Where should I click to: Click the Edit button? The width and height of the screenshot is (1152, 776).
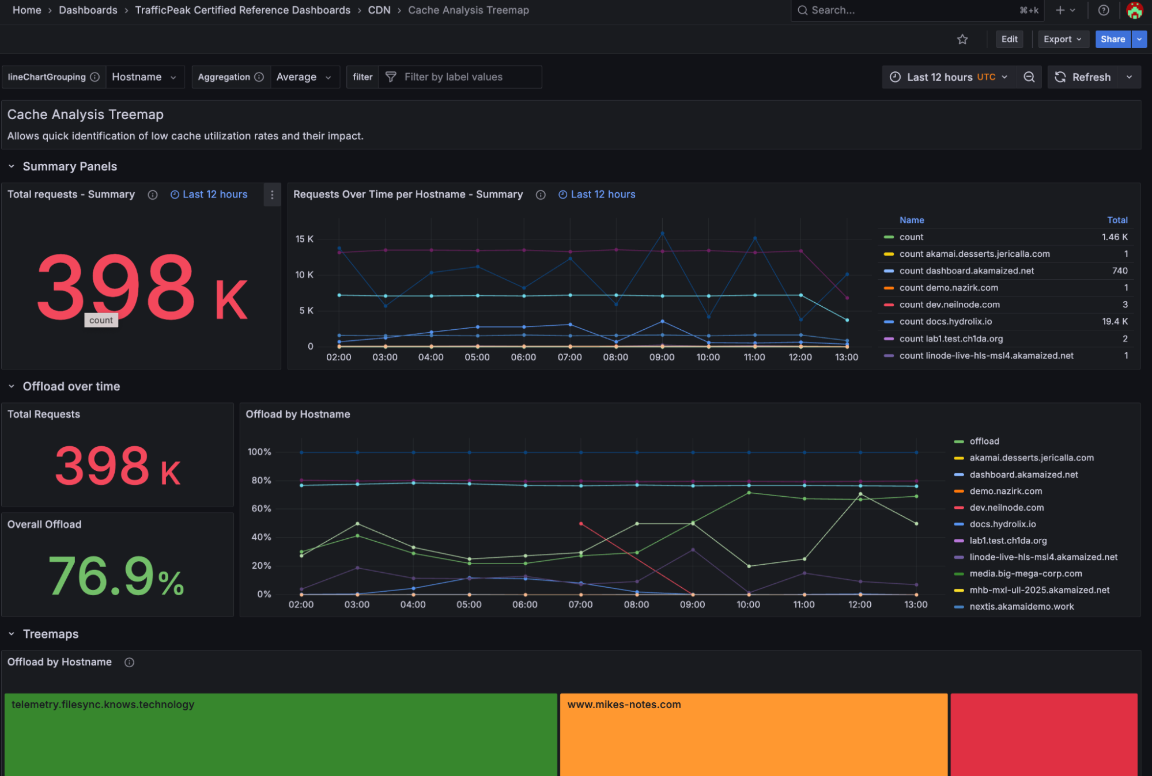coord(1009,39)
